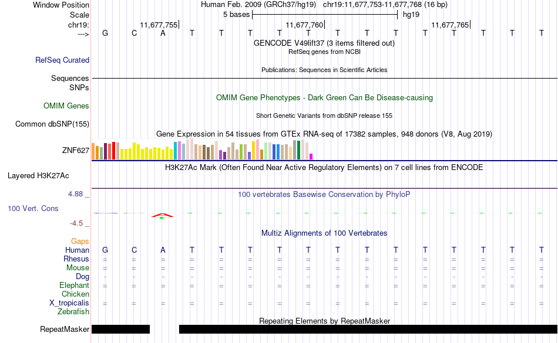Select the Dog species label

click(82, 276)
